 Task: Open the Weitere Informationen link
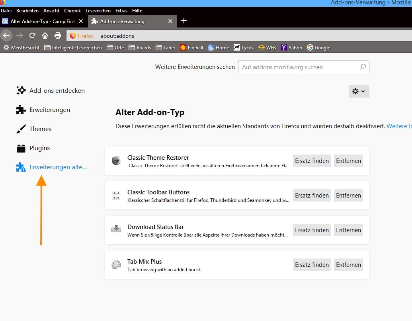click(399, 126)
